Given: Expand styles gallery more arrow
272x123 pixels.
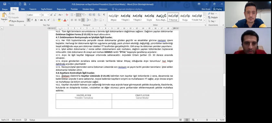Looking at the screenshot, I should (x=204, y=20).
